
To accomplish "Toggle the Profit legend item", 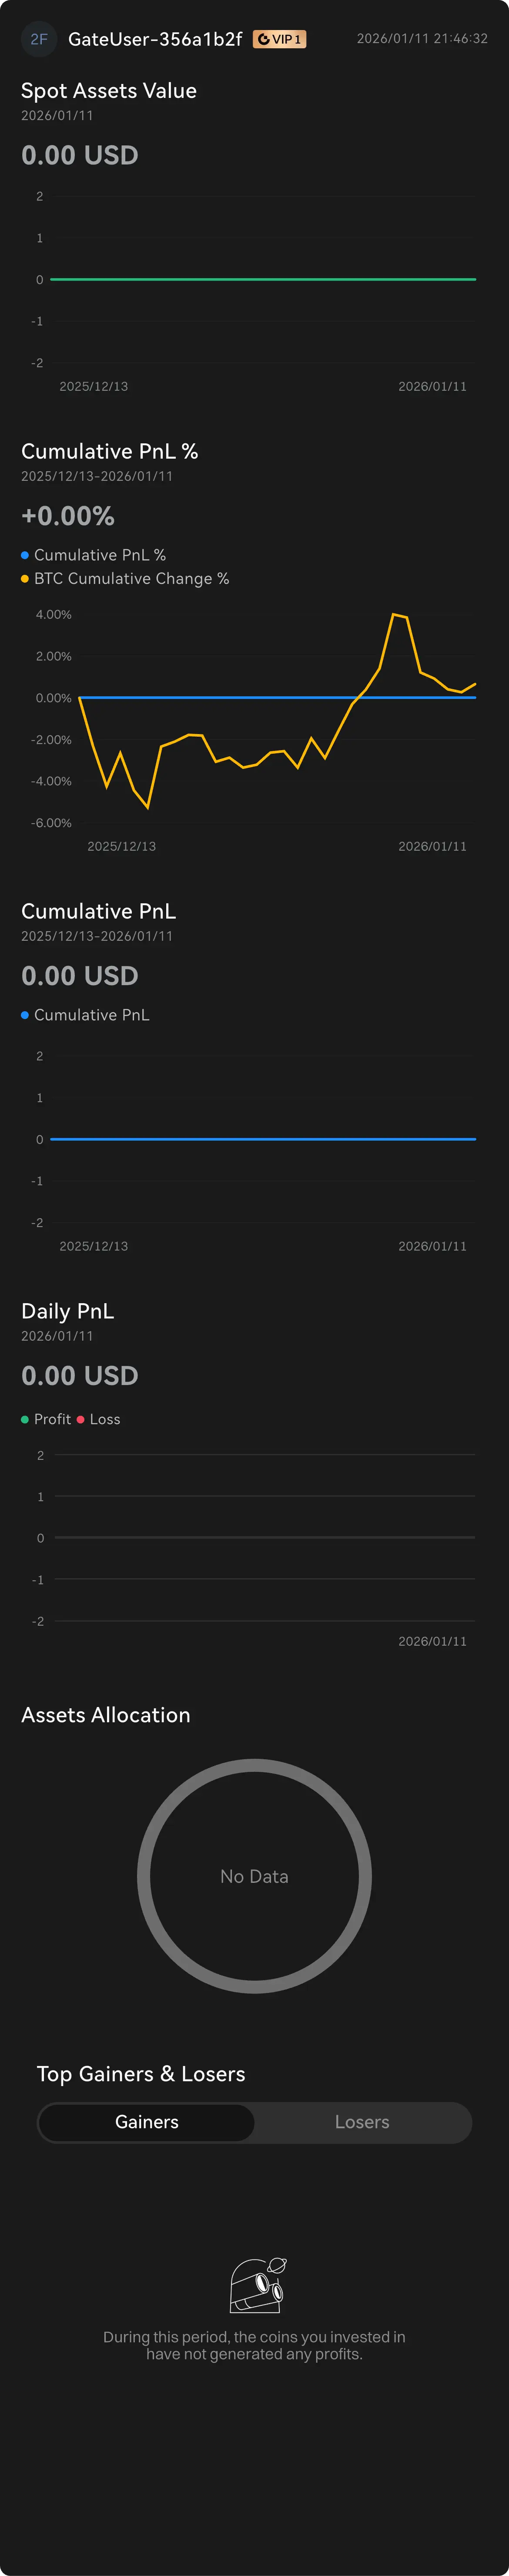I will pos(46,1419).
